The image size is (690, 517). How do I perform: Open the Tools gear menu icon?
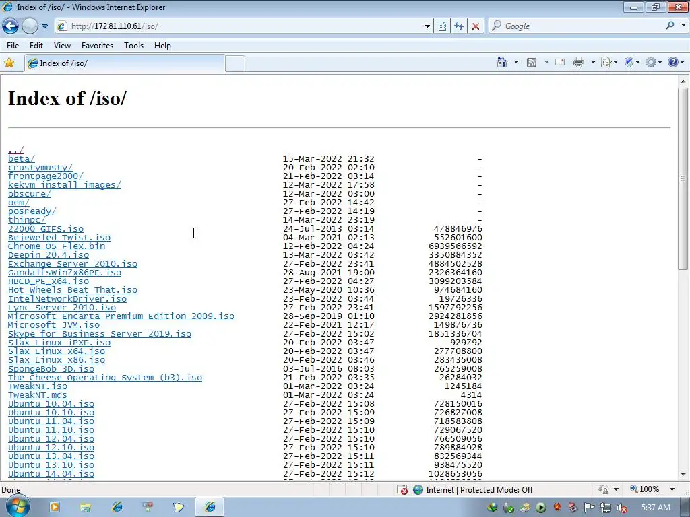654,63
